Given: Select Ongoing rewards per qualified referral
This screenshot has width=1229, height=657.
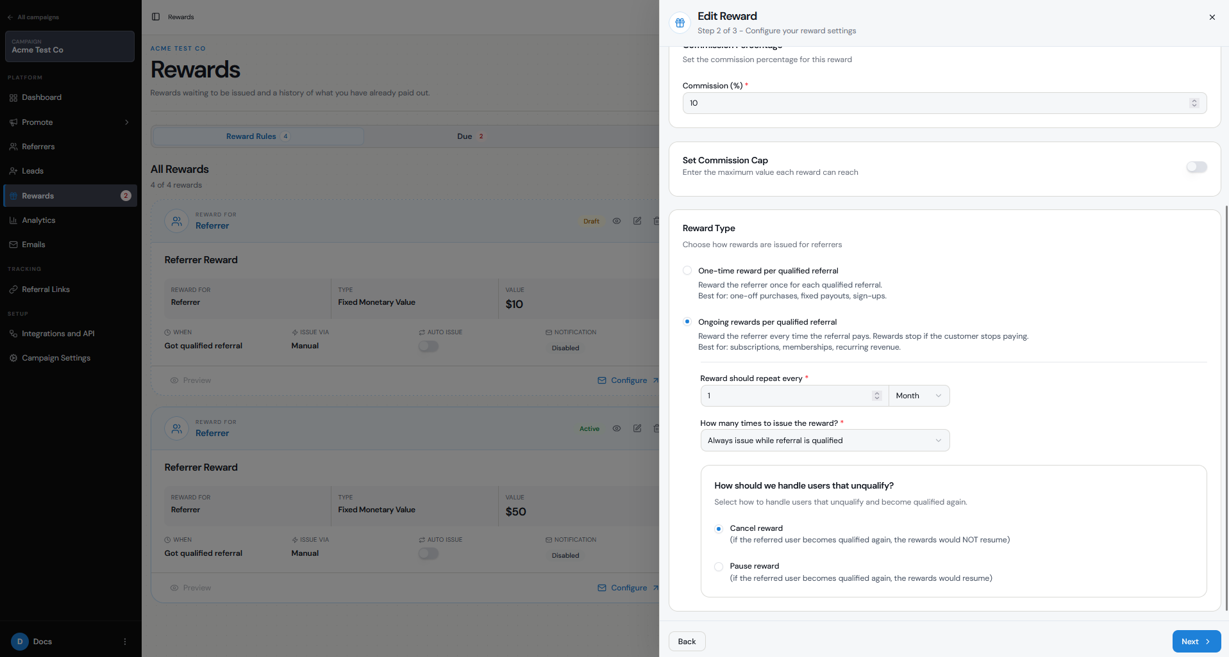Looking at the screenshot, I should pyautogui.click(x=687, y=321).
